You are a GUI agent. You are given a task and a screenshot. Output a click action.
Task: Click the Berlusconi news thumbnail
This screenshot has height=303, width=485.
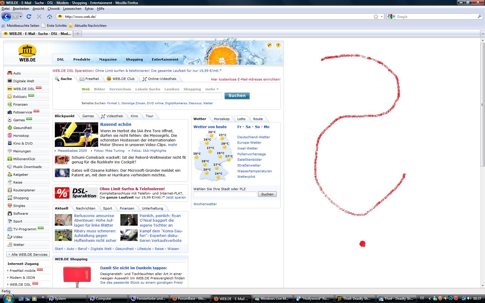[64, 220]
